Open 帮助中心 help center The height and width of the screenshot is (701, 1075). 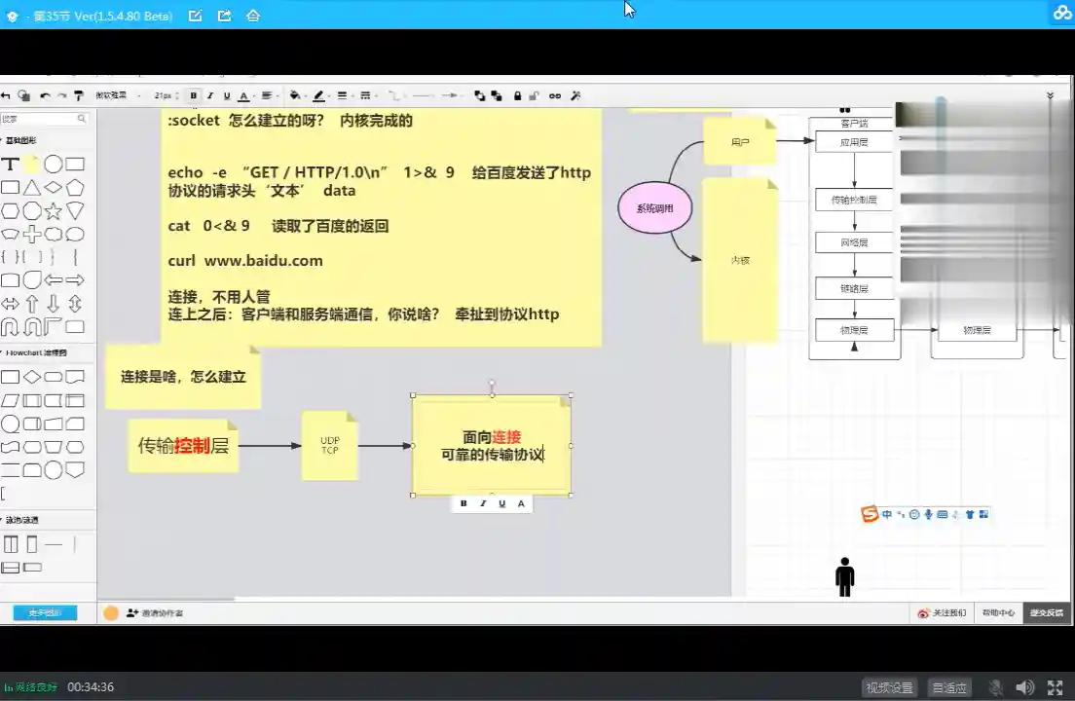[x=998, y=613]
